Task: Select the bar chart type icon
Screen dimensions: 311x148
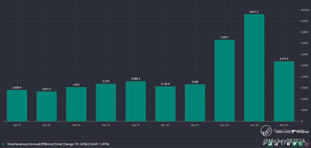Action: coord(270,144)
